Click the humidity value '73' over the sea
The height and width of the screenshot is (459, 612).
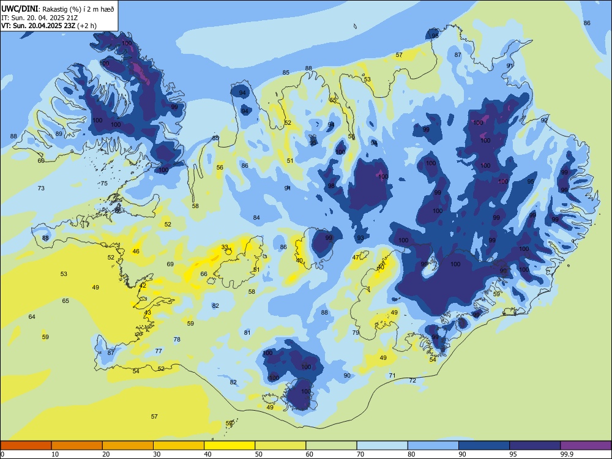(x=41, y=188)
